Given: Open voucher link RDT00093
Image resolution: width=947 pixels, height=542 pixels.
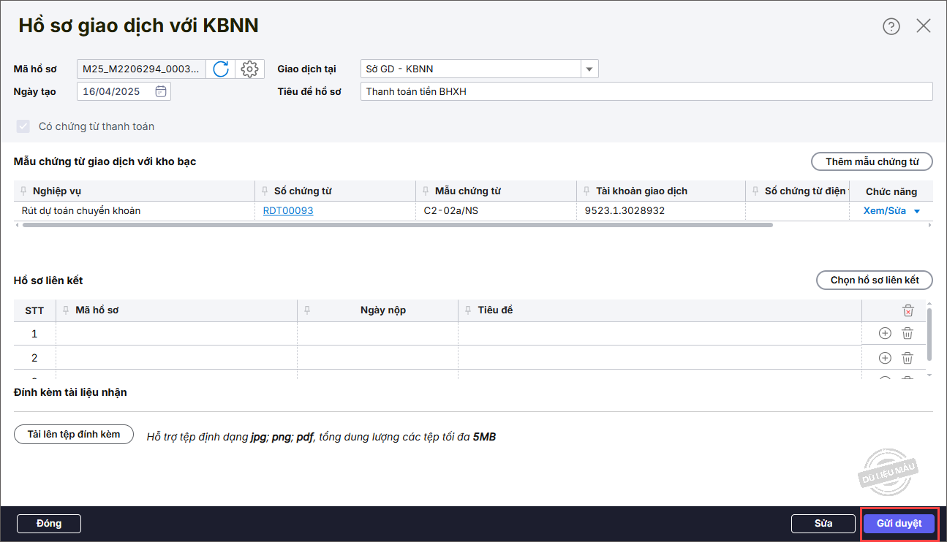Looking at the screenshot, I should coord(288,211).
